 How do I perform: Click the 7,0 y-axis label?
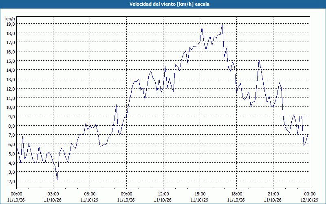[12, 135]
